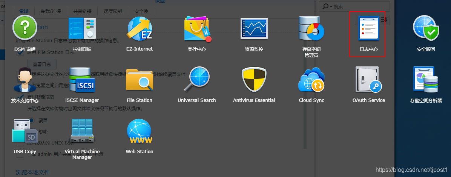Open OAuth Service

368,80
